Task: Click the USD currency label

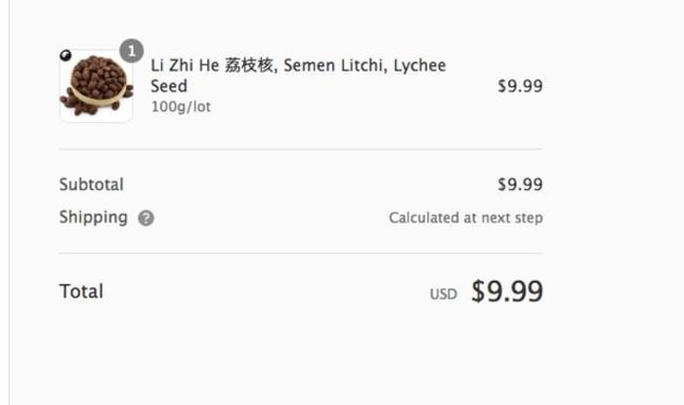Action: [443, 294]
